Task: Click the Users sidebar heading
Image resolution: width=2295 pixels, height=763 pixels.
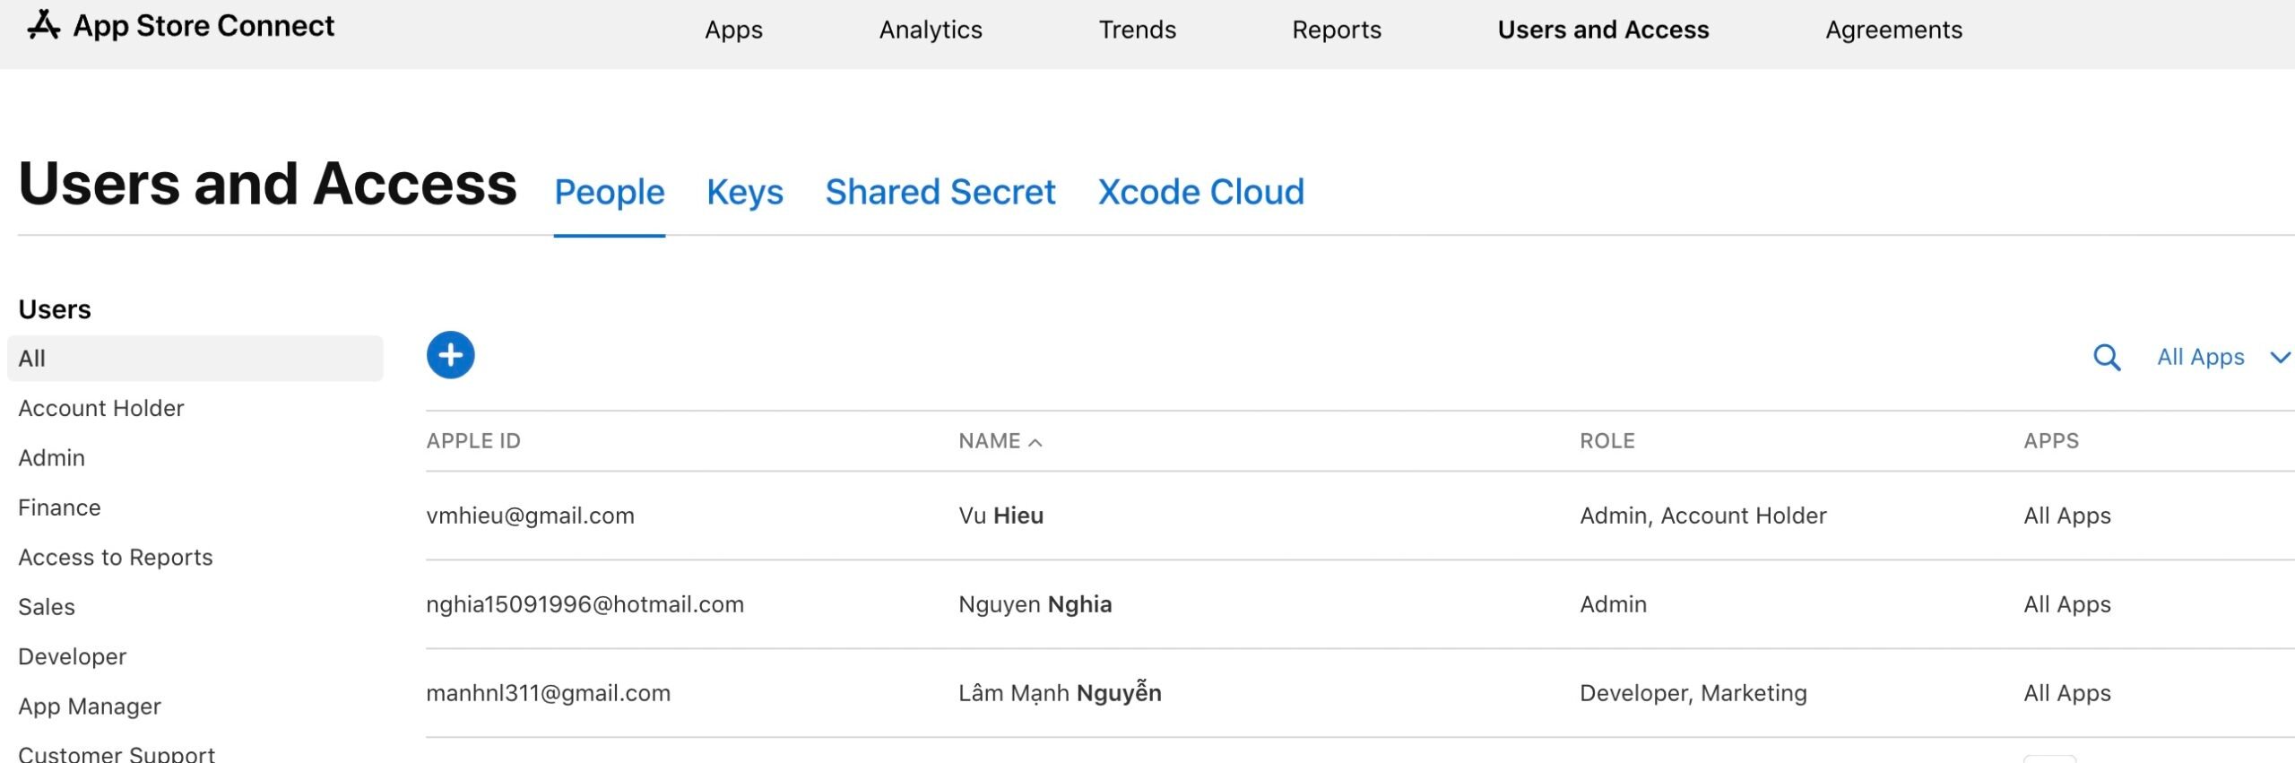Action: click(55, 309)
